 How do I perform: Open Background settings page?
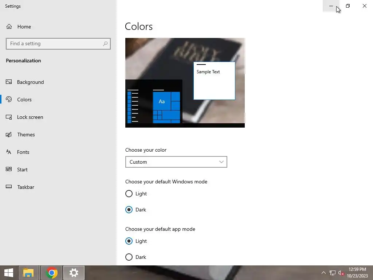click(x=31, y=82)
